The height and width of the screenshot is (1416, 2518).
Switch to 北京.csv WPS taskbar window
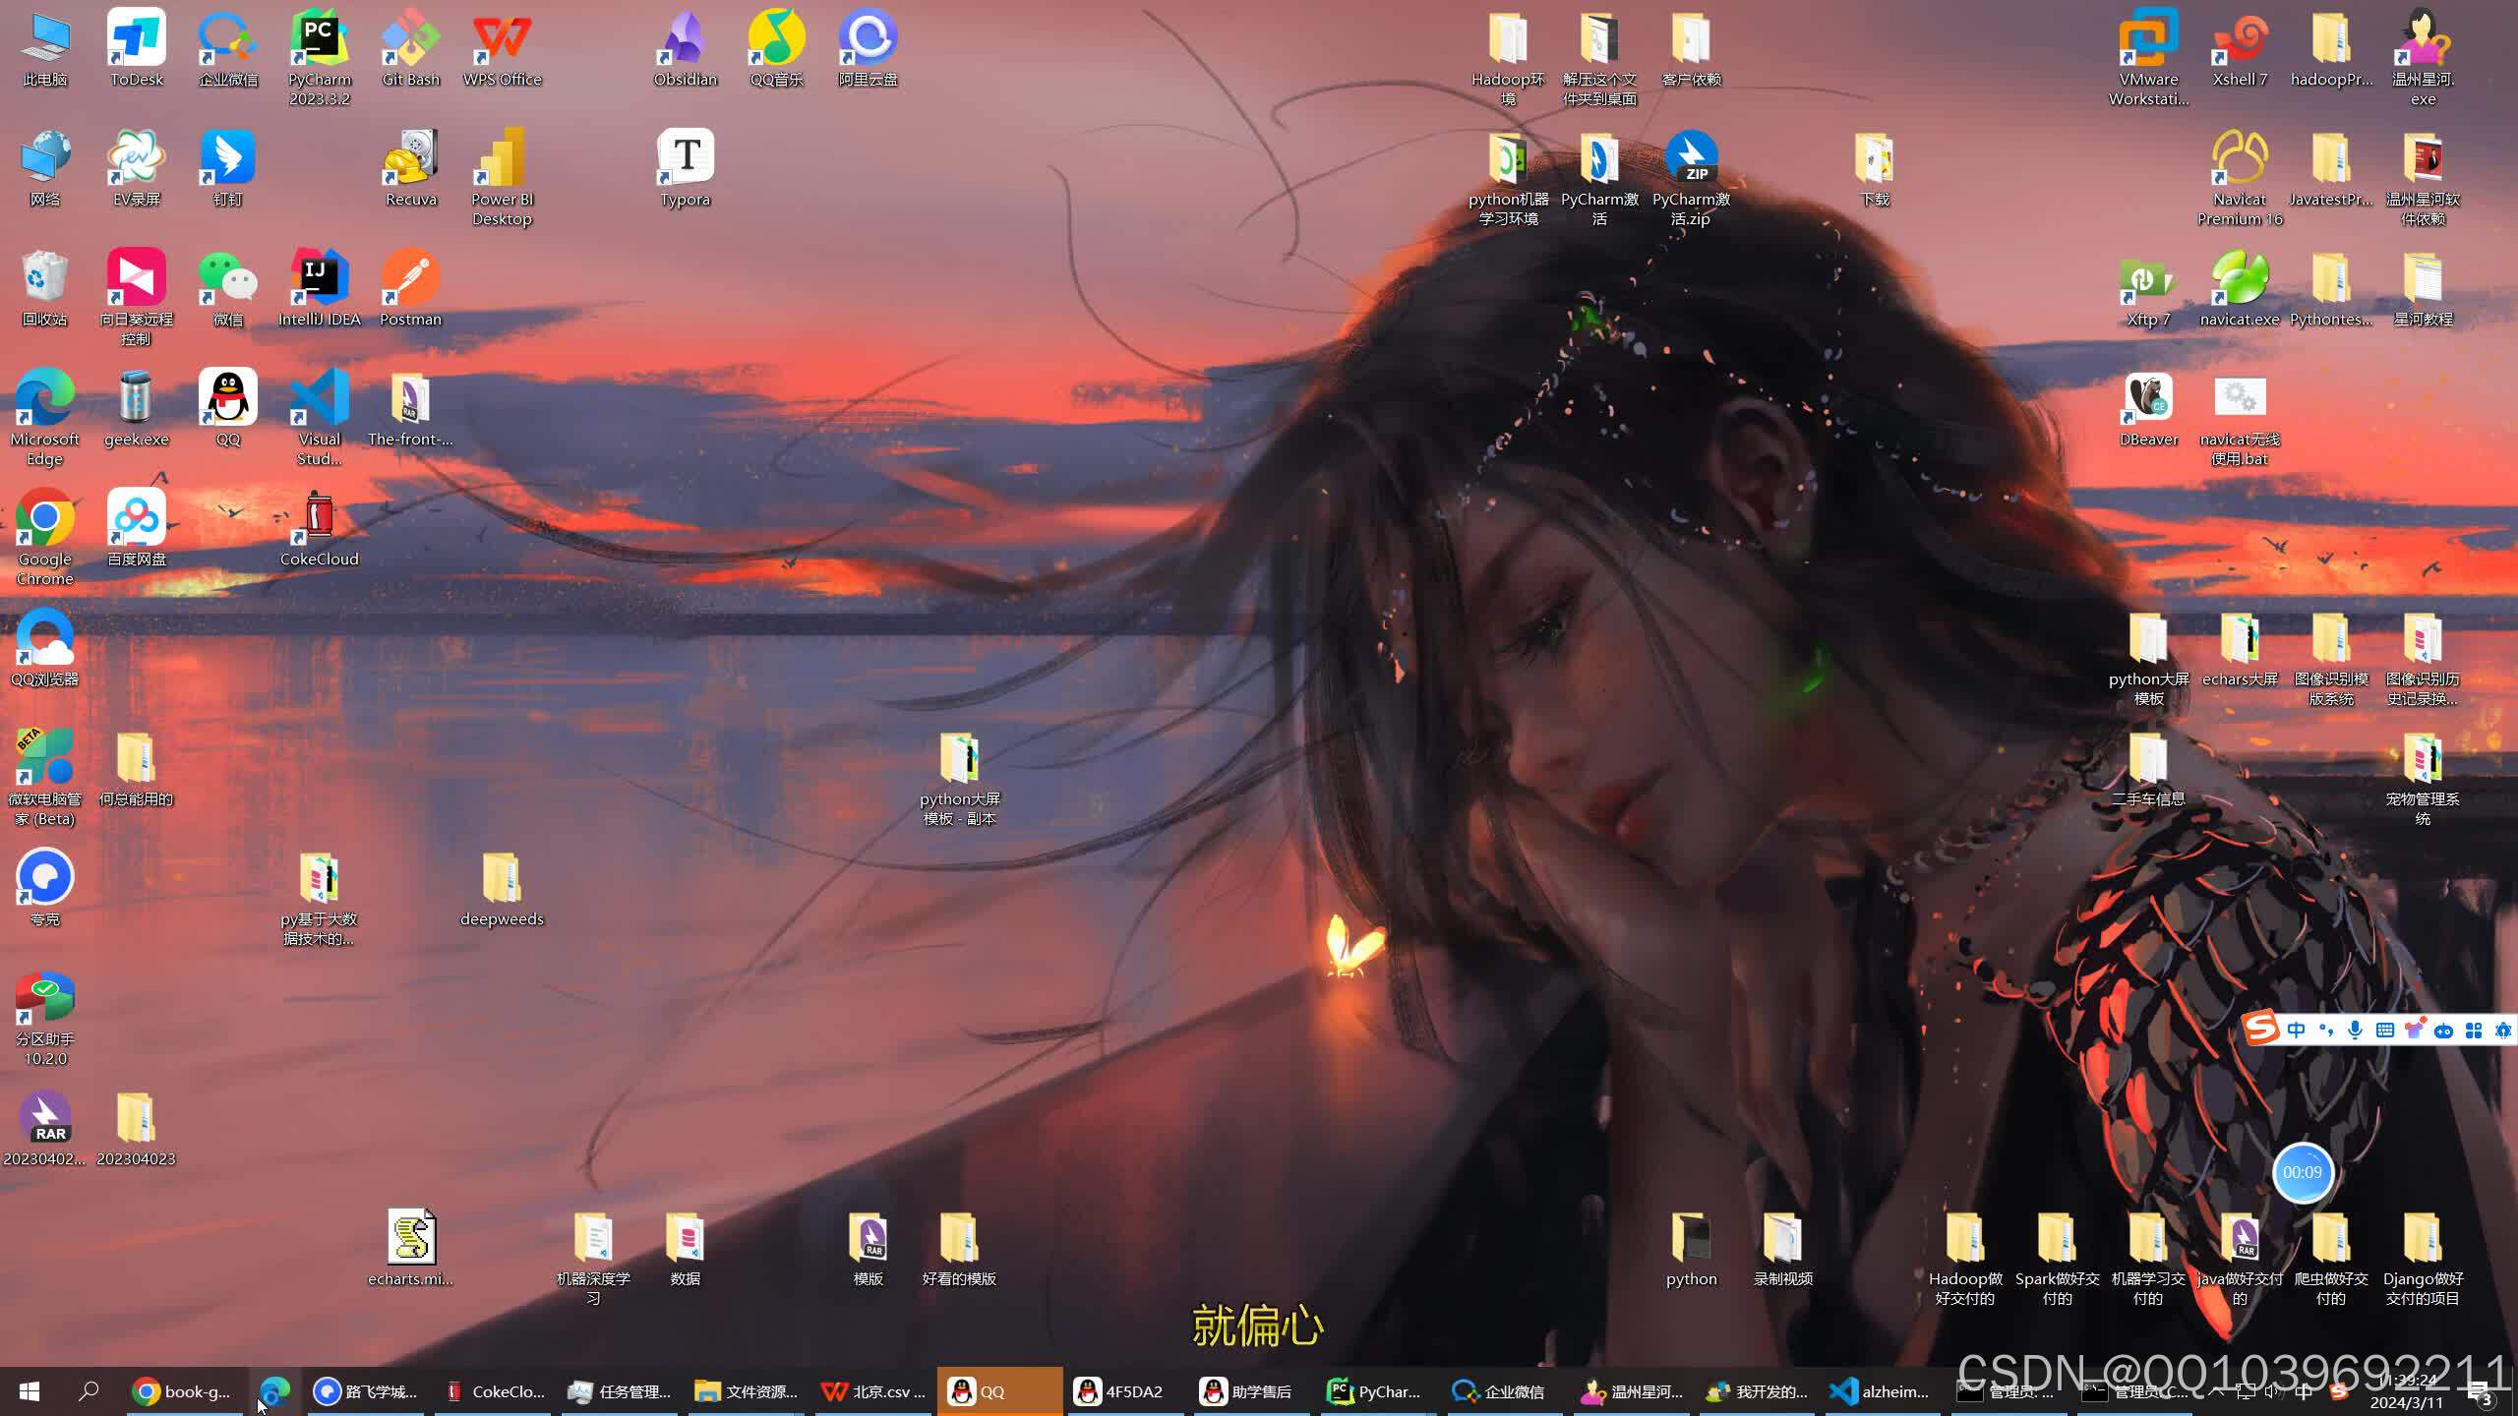873,1391
